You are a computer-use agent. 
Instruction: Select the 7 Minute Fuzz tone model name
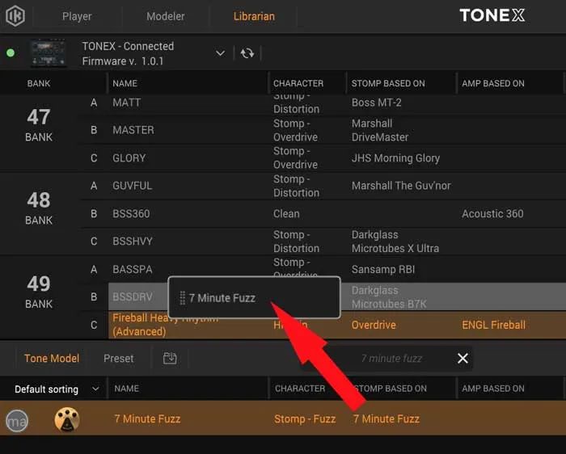(147, 419)
